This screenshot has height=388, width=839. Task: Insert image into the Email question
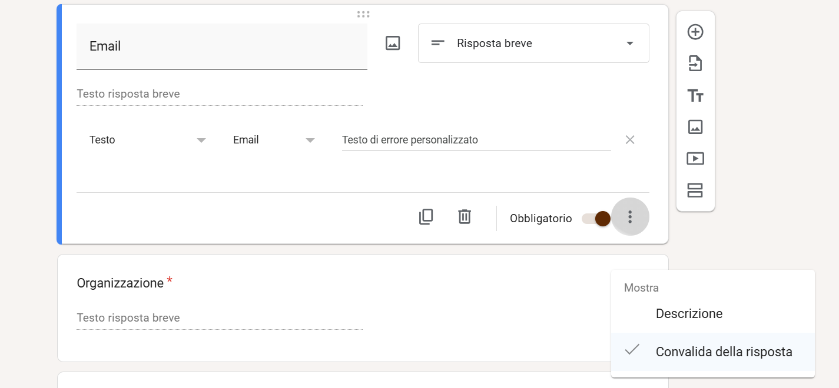point(393,43)
